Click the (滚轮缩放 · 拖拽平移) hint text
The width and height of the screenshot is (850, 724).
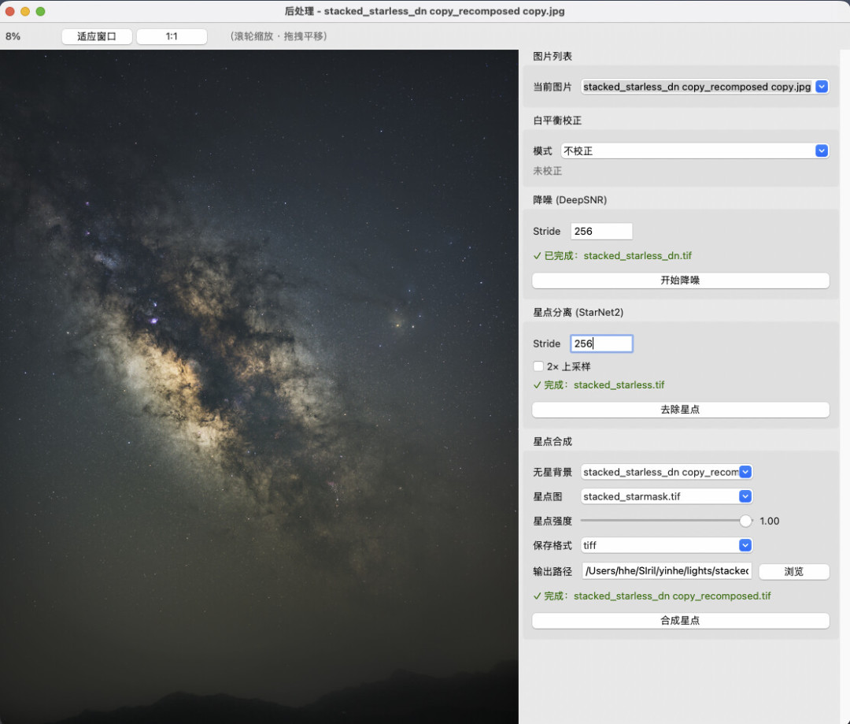[x=279, y=36]
